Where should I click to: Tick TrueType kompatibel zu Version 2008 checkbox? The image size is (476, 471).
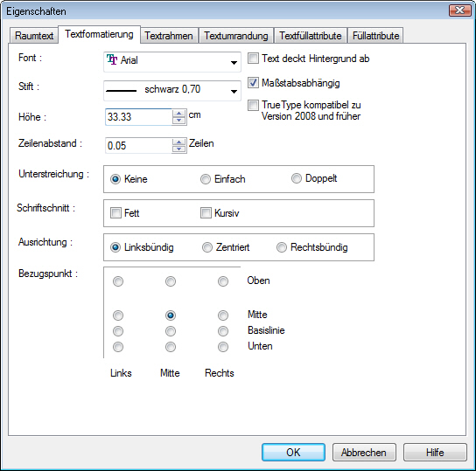tap(253, 105)
